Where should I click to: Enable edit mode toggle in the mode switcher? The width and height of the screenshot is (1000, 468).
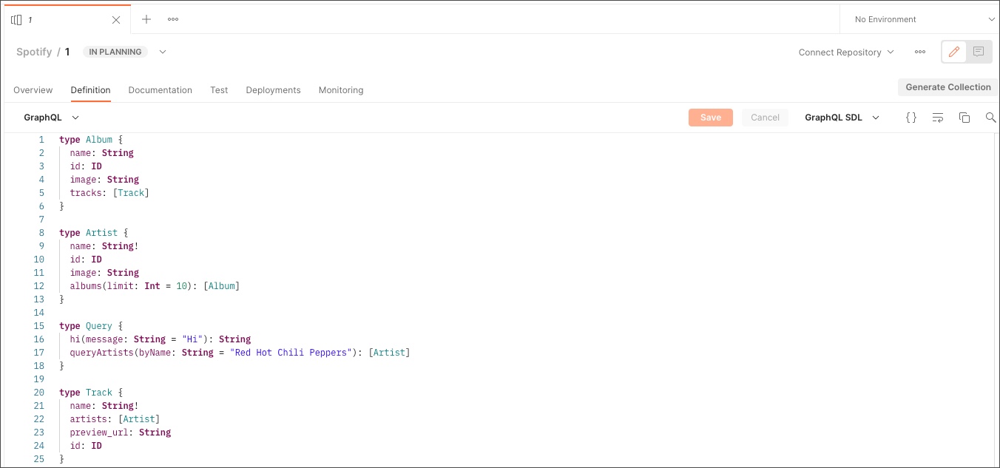point(953,52)
